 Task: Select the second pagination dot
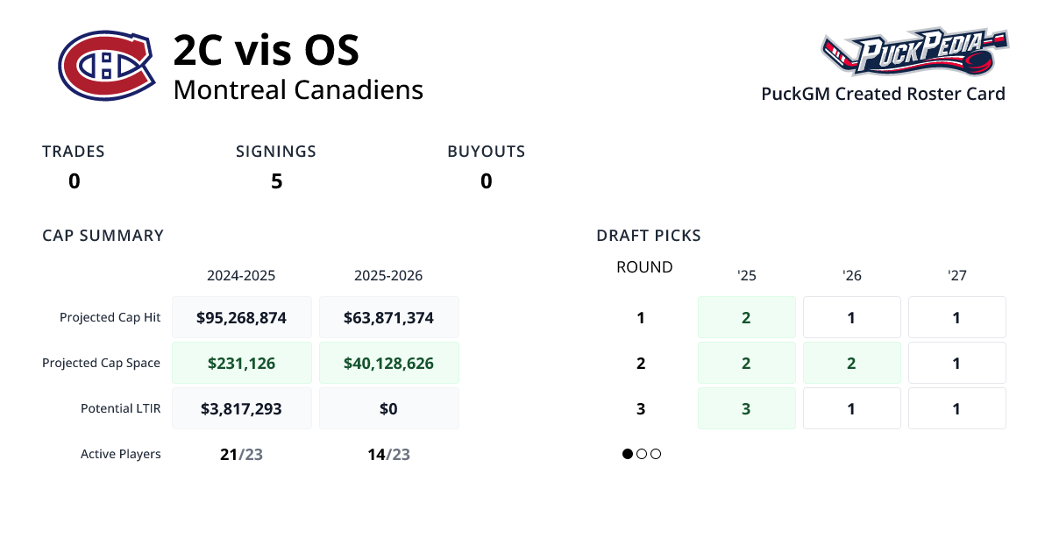click(642, 454)
